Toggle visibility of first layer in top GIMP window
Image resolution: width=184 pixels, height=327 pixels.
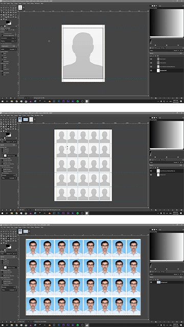pyautogui.click(x=151, y=59)
